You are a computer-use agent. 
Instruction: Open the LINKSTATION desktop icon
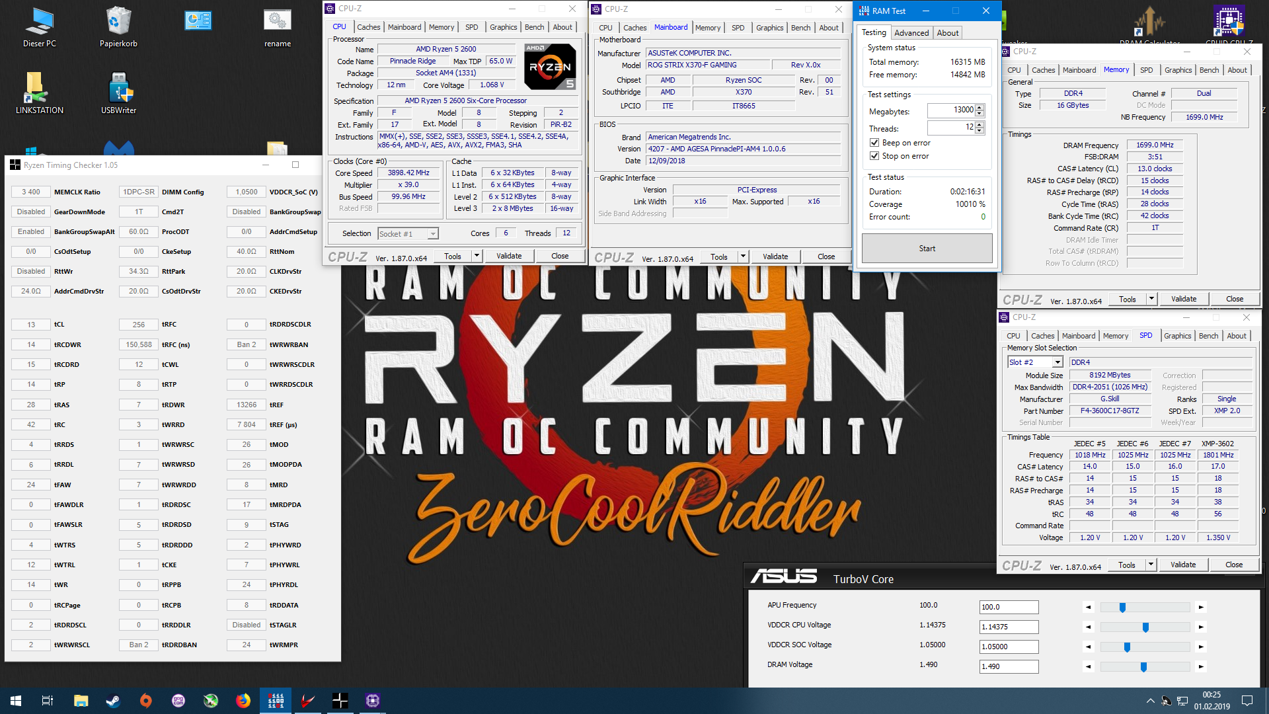[40, 93]
